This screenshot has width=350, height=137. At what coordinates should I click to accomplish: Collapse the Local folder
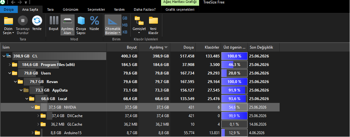pyautogui.click(x=27, y=99)
